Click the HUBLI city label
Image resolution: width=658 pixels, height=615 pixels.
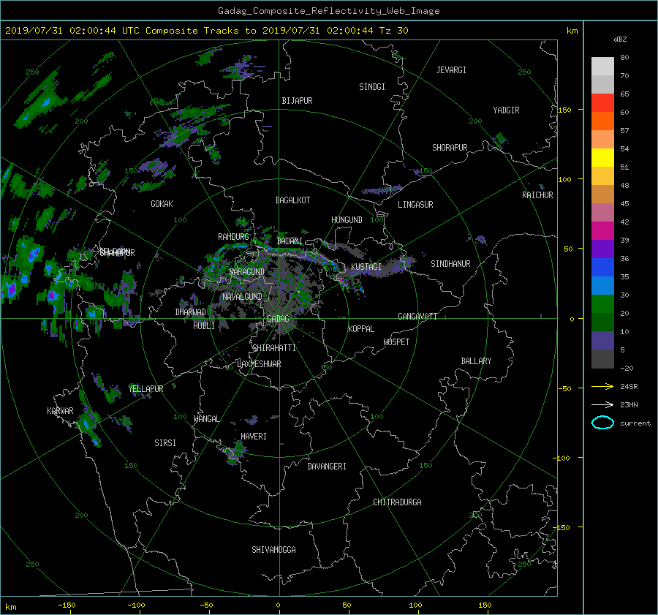click(x=203, y=326)
